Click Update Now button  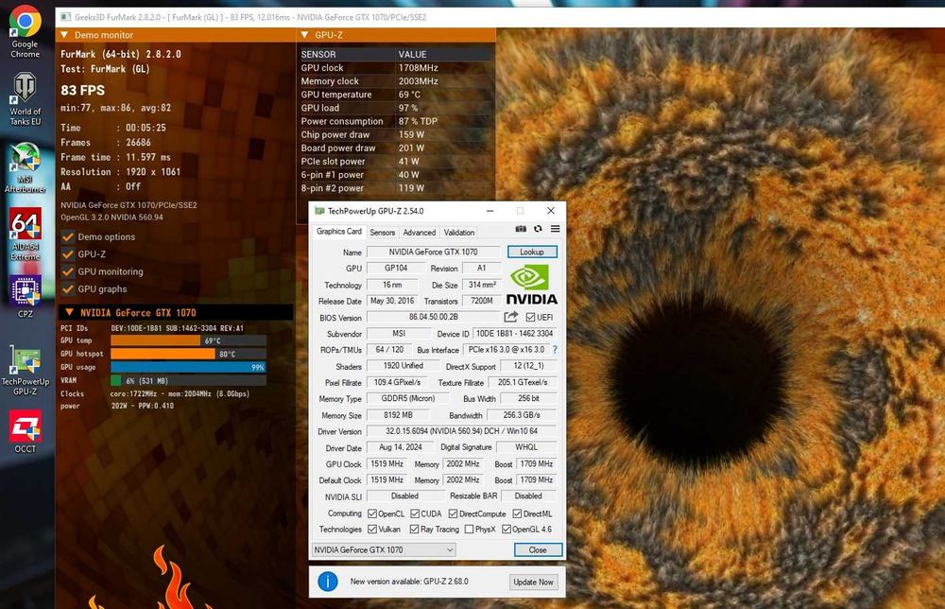pos(533,582)
